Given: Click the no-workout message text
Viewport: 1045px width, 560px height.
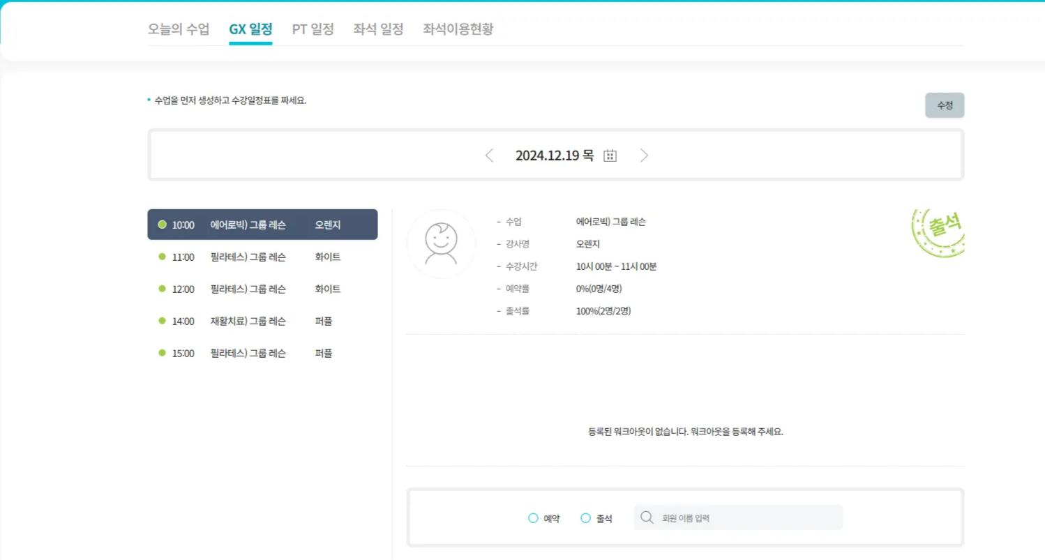Looking at the screenshot, I should 686,431.
